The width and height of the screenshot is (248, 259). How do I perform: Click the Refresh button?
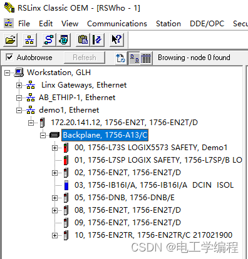tap(85, 58)
